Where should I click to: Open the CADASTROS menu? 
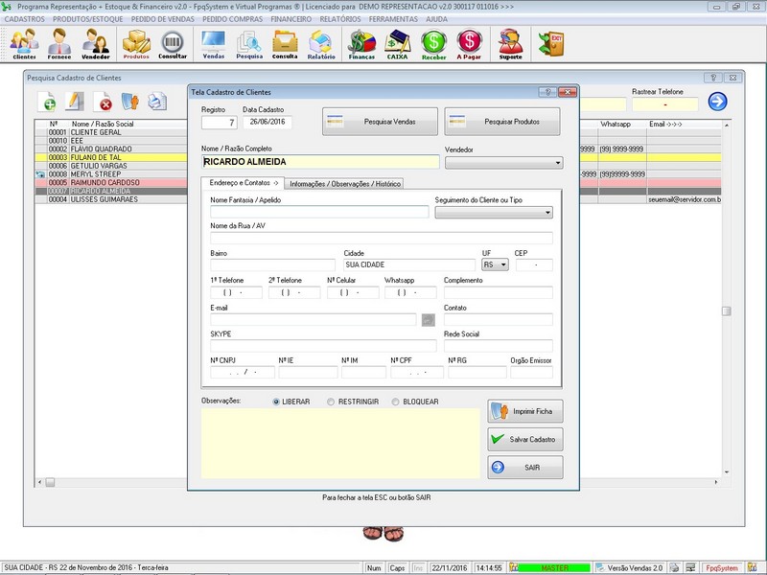click(25, 19)
